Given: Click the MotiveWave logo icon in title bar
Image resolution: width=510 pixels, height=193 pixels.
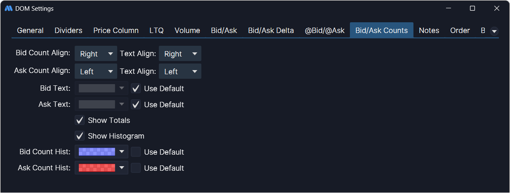Looking at the screenshot, I should pyautogui.click(x=9, y=8).
